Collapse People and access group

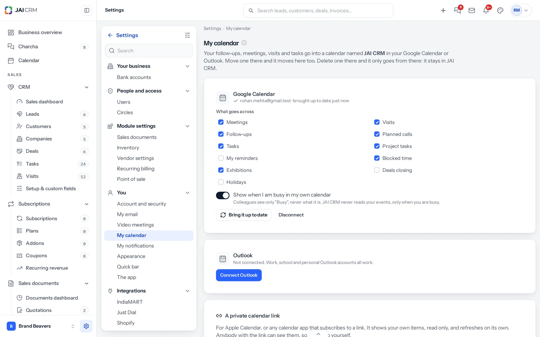click(187, 91)
